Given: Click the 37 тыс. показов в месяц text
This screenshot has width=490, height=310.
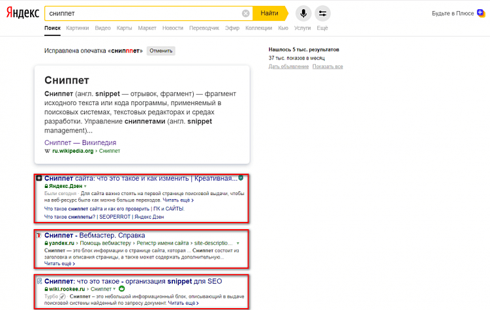Looking at the screenshot, I should coord(297,58).
